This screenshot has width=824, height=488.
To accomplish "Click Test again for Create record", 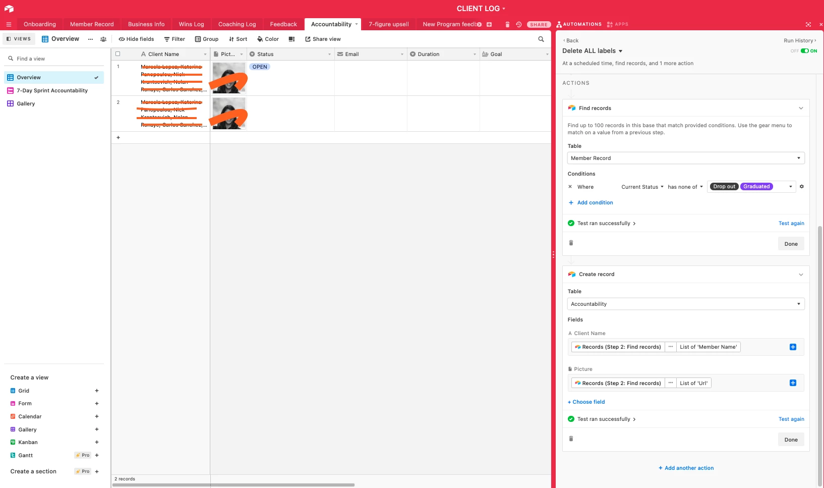I will tap(791, 419).
